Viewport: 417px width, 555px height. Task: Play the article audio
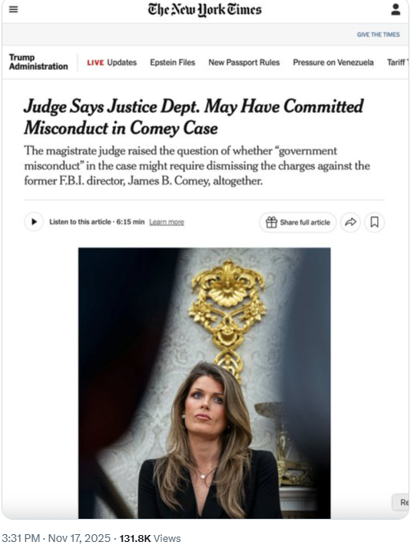click(34, 222)
